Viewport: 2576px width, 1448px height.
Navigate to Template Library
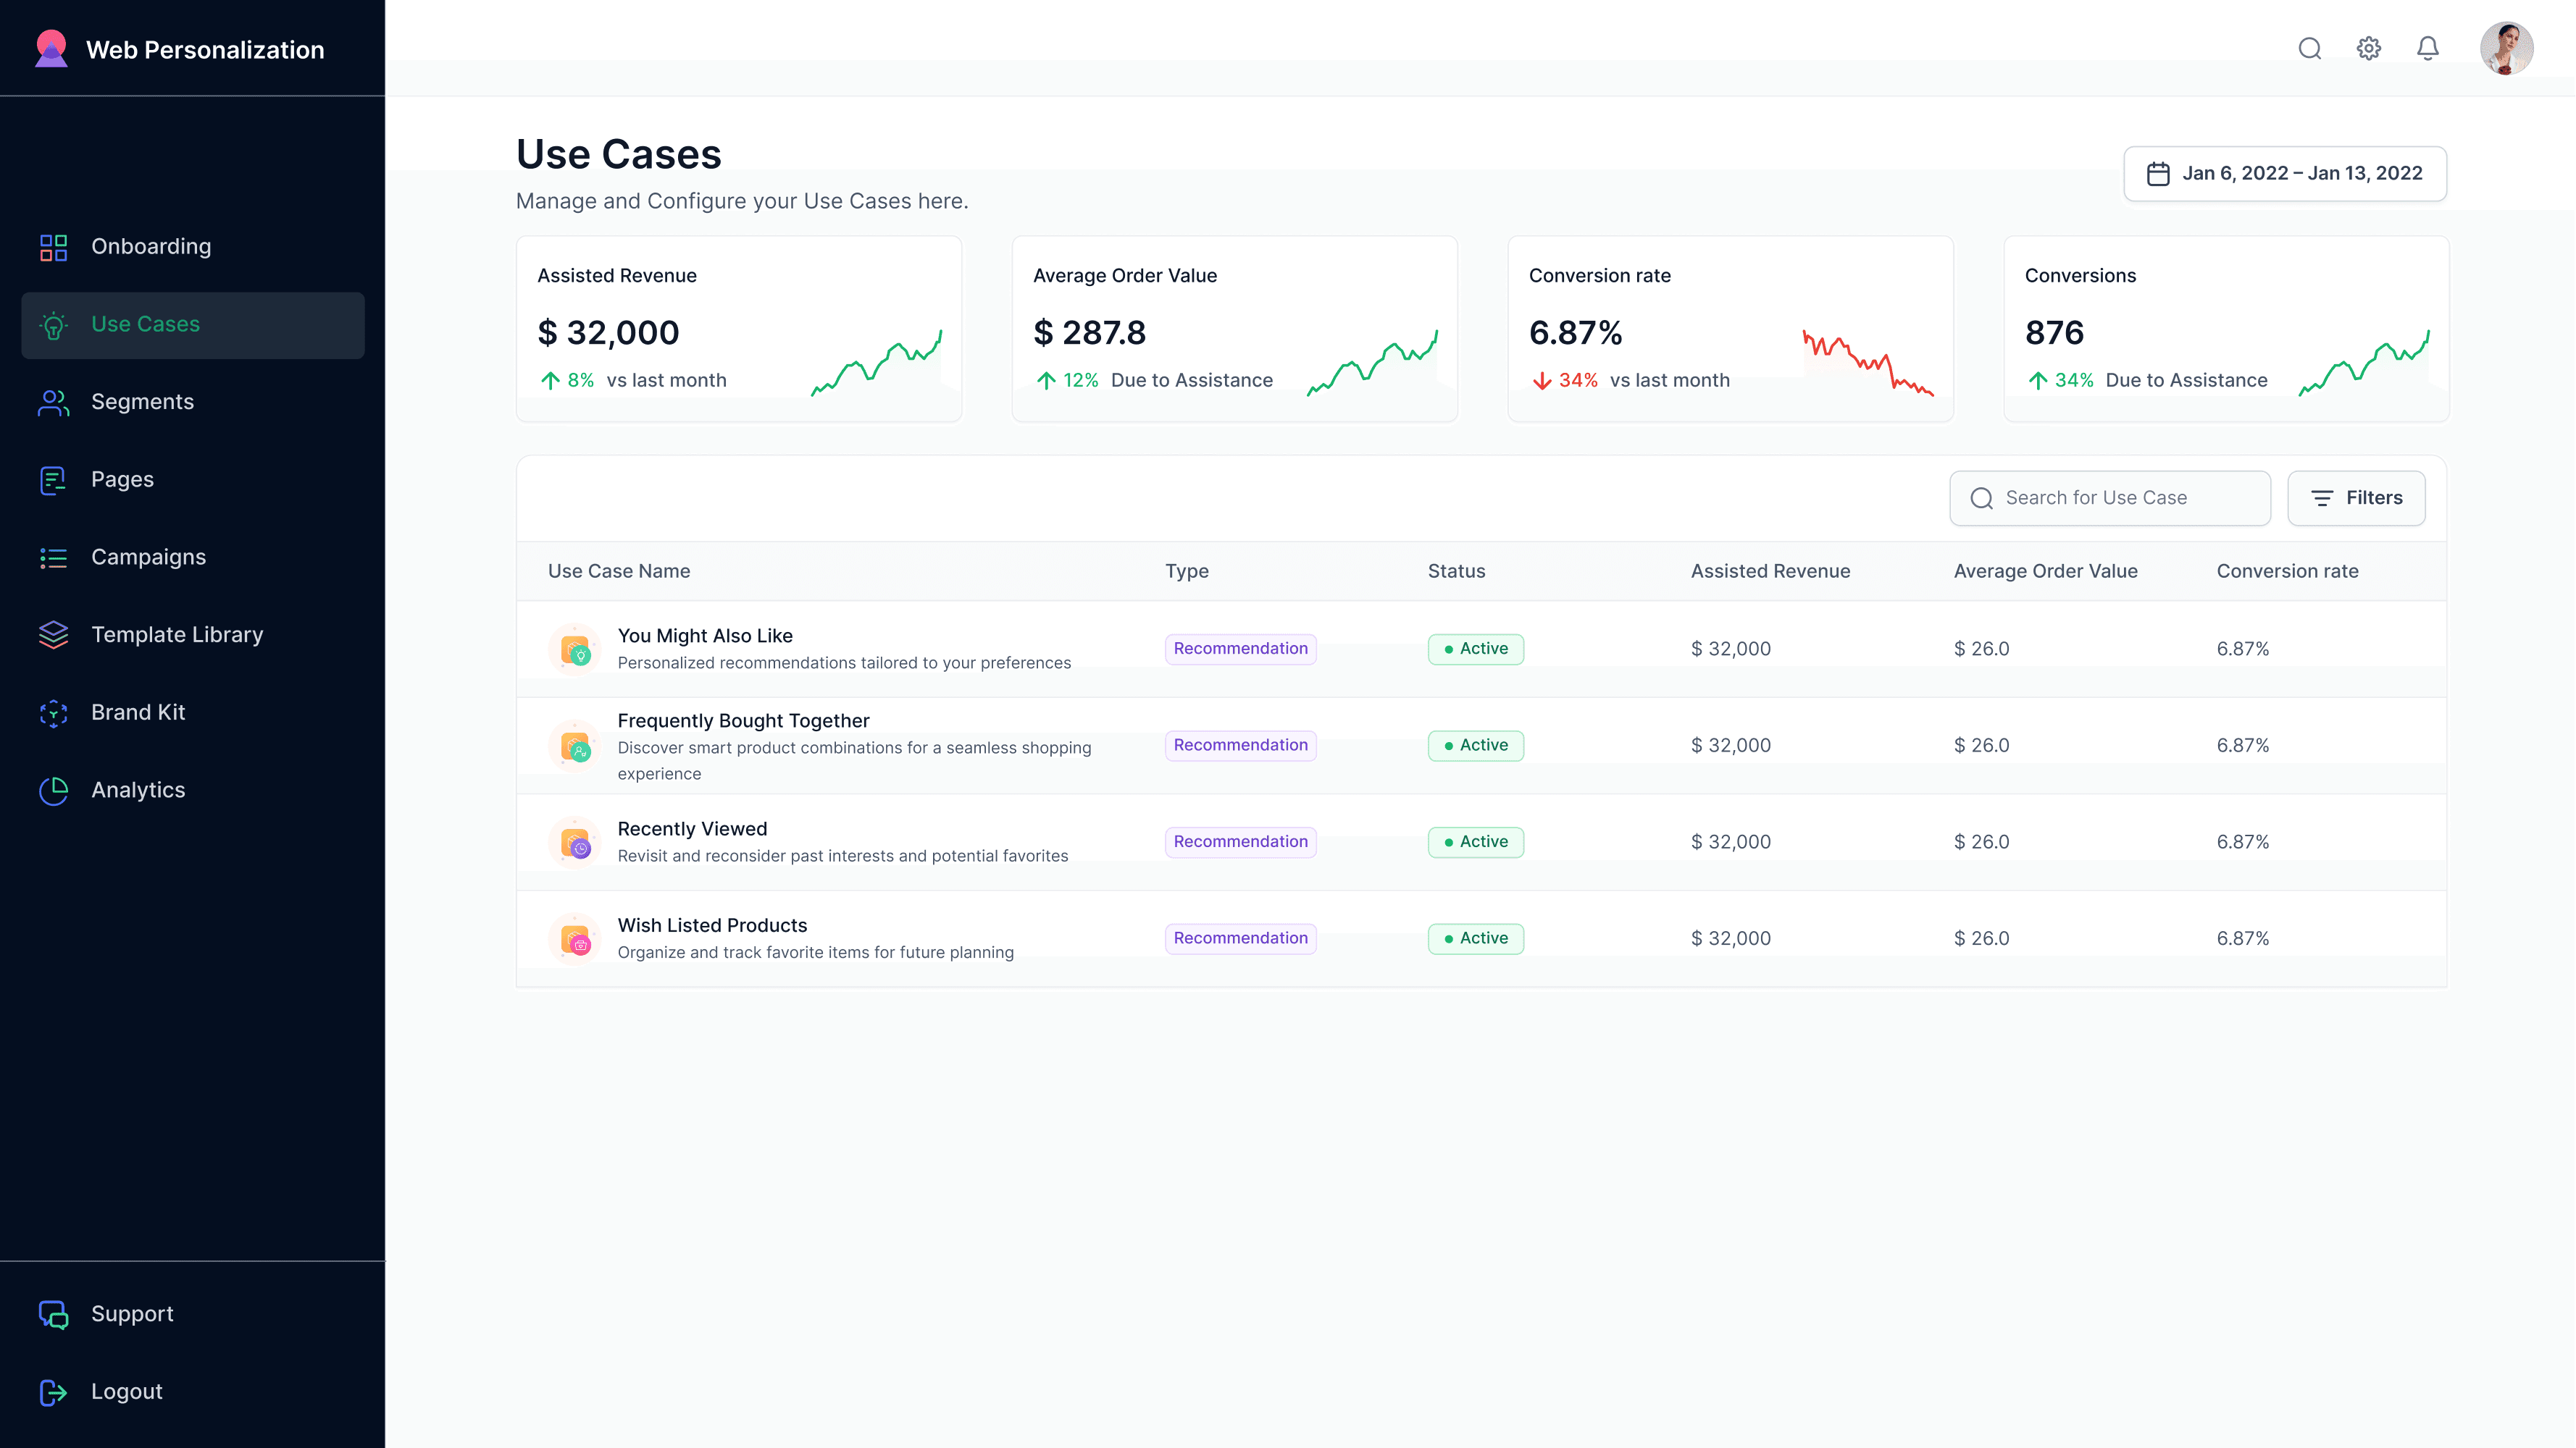(177, 634)
